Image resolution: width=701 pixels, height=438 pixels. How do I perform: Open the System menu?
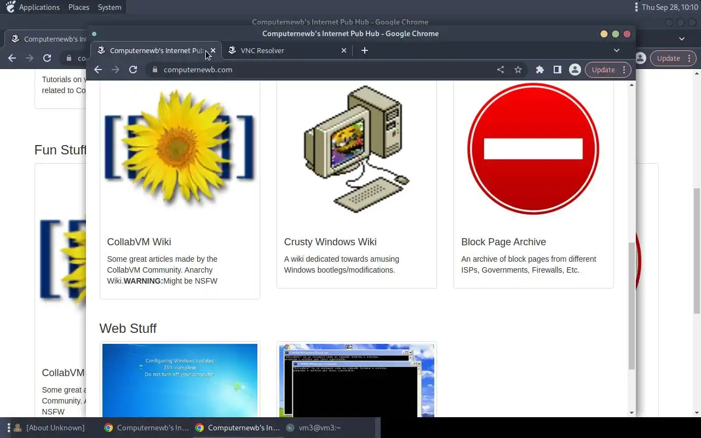[x=110, y=7]
